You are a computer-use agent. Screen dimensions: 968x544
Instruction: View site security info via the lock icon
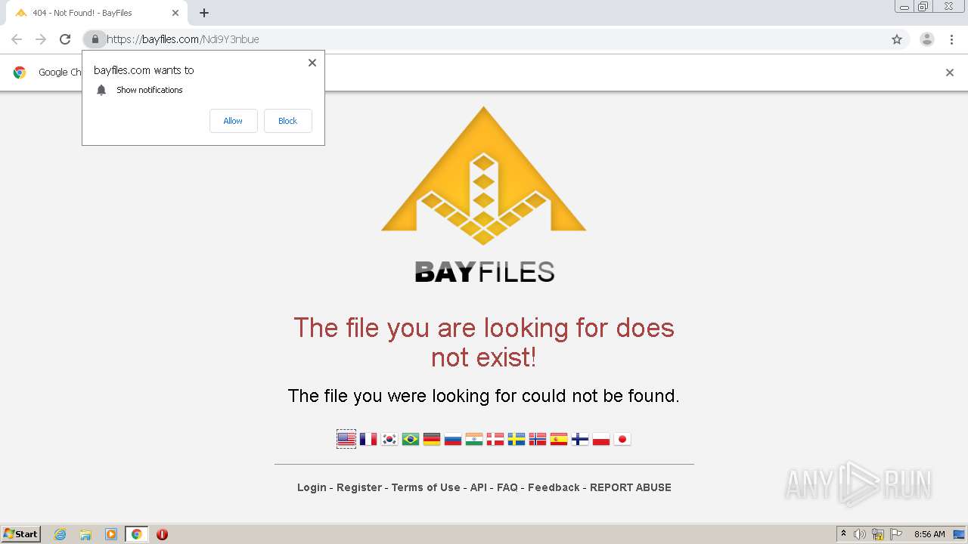pyautogui.click(x=95, y=39)
